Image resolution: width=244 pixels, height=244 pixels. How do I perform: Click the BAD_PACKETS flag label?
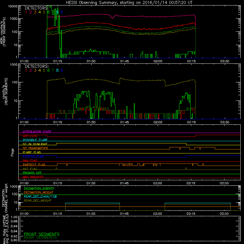coord(33,177)
